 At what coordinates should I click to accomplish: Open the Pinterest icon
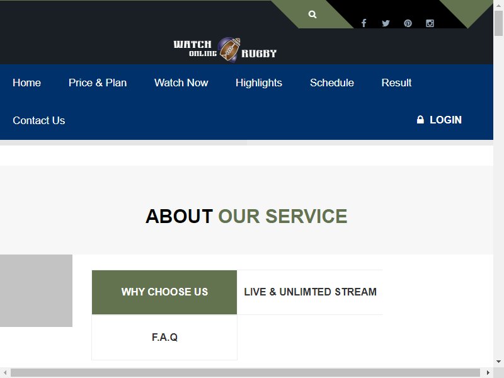[408, 23]
